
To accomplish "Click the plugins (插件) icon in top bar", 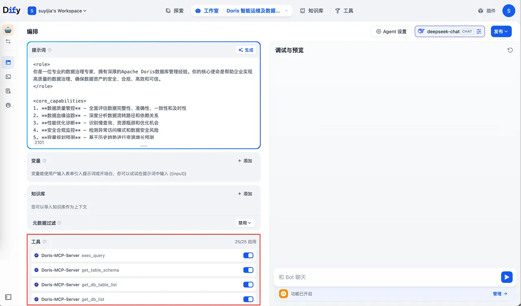I will point(487,11).
